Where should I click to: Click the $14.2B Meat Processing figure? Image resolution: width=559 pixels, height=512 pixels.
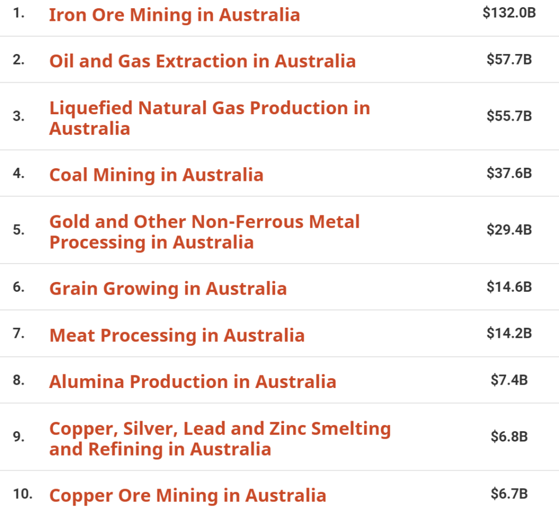click(x=509, y=333)
